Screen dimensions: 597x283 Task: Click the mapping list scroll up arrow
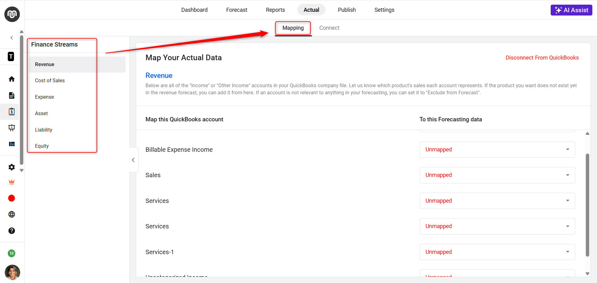[587, 133]
